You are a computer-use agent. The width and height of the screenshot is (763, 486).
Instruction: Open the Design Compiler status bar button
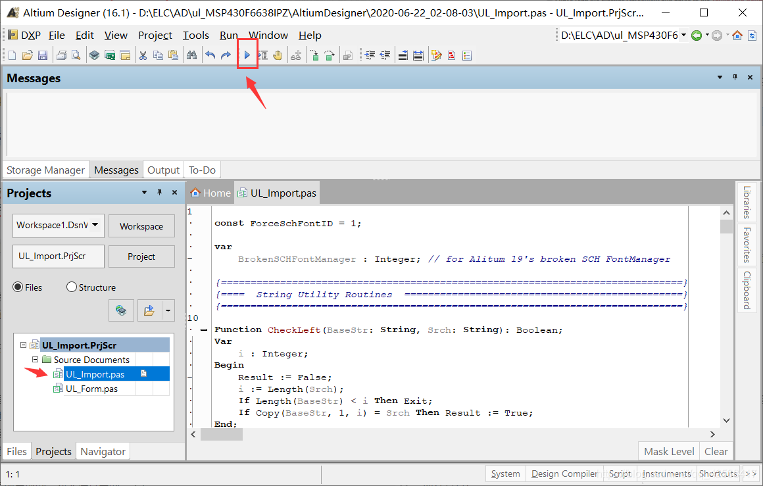tap(564, 474)
